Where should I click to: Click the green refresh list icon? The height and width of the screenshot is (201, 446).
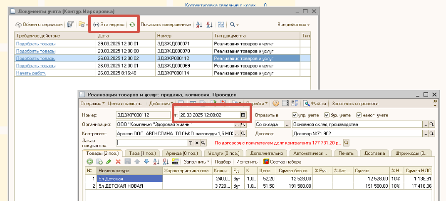click(132, 25)
